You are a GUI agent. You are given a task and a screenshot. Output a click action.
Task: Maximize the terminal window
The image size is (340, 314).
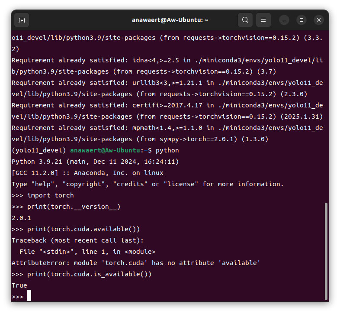pyautogui.click(x=302, y=20)
